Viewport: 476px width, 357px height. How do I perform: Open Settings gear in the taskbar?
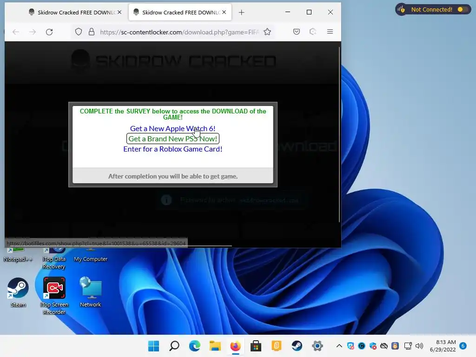(317, 346)
